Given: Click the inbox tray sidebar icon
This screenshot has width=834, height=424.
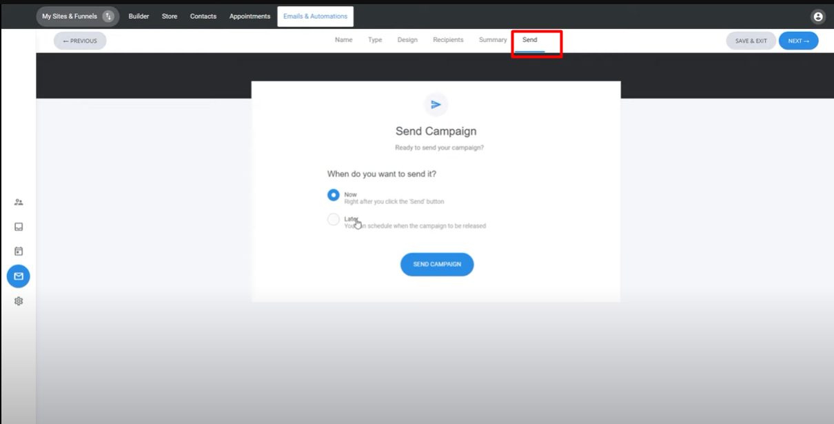Looking at the screenshot, I should pos(19,227).
